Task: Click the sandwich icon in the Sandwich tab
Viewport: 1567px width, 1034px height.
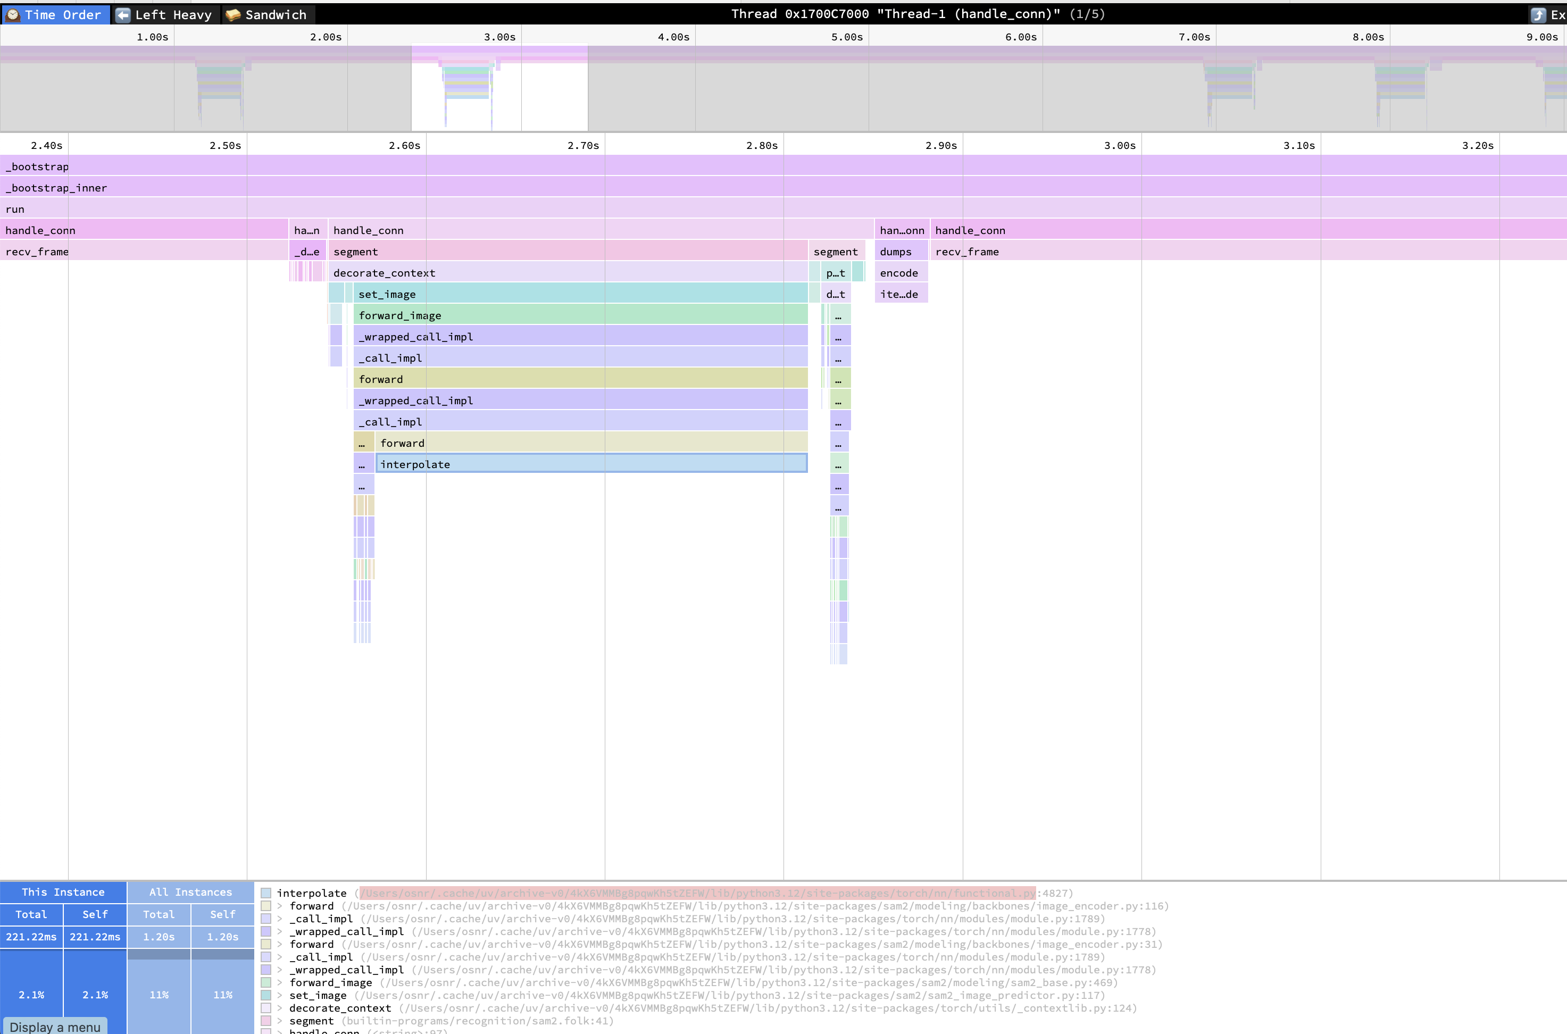Action: point(233,14)
